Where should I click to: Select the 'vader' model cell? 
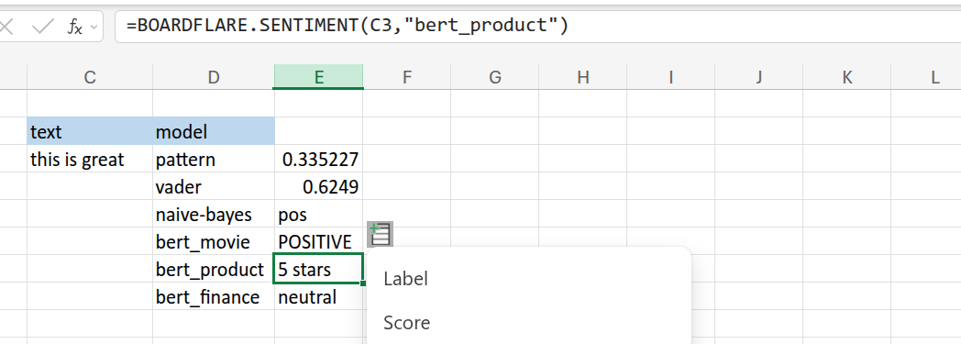coord(214,186)
